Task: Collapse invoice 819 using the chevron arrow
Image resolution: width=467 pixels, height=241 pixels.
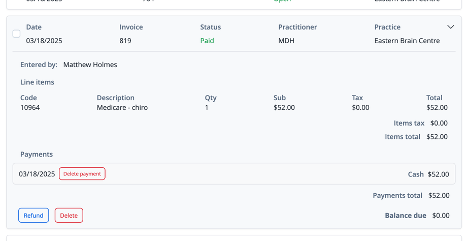Action: 450,27
